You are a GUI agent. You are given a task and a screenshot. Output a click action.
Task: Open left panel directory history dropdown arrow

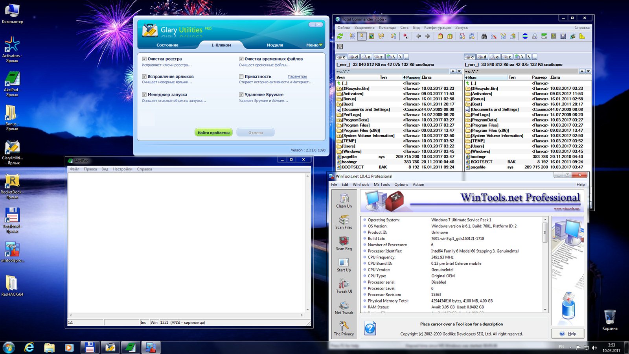click(459, 72)
